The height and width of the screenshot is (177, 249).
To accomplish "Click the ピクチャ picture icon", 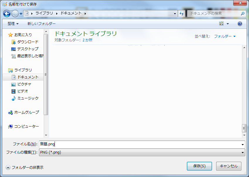I will pos(13,85).
